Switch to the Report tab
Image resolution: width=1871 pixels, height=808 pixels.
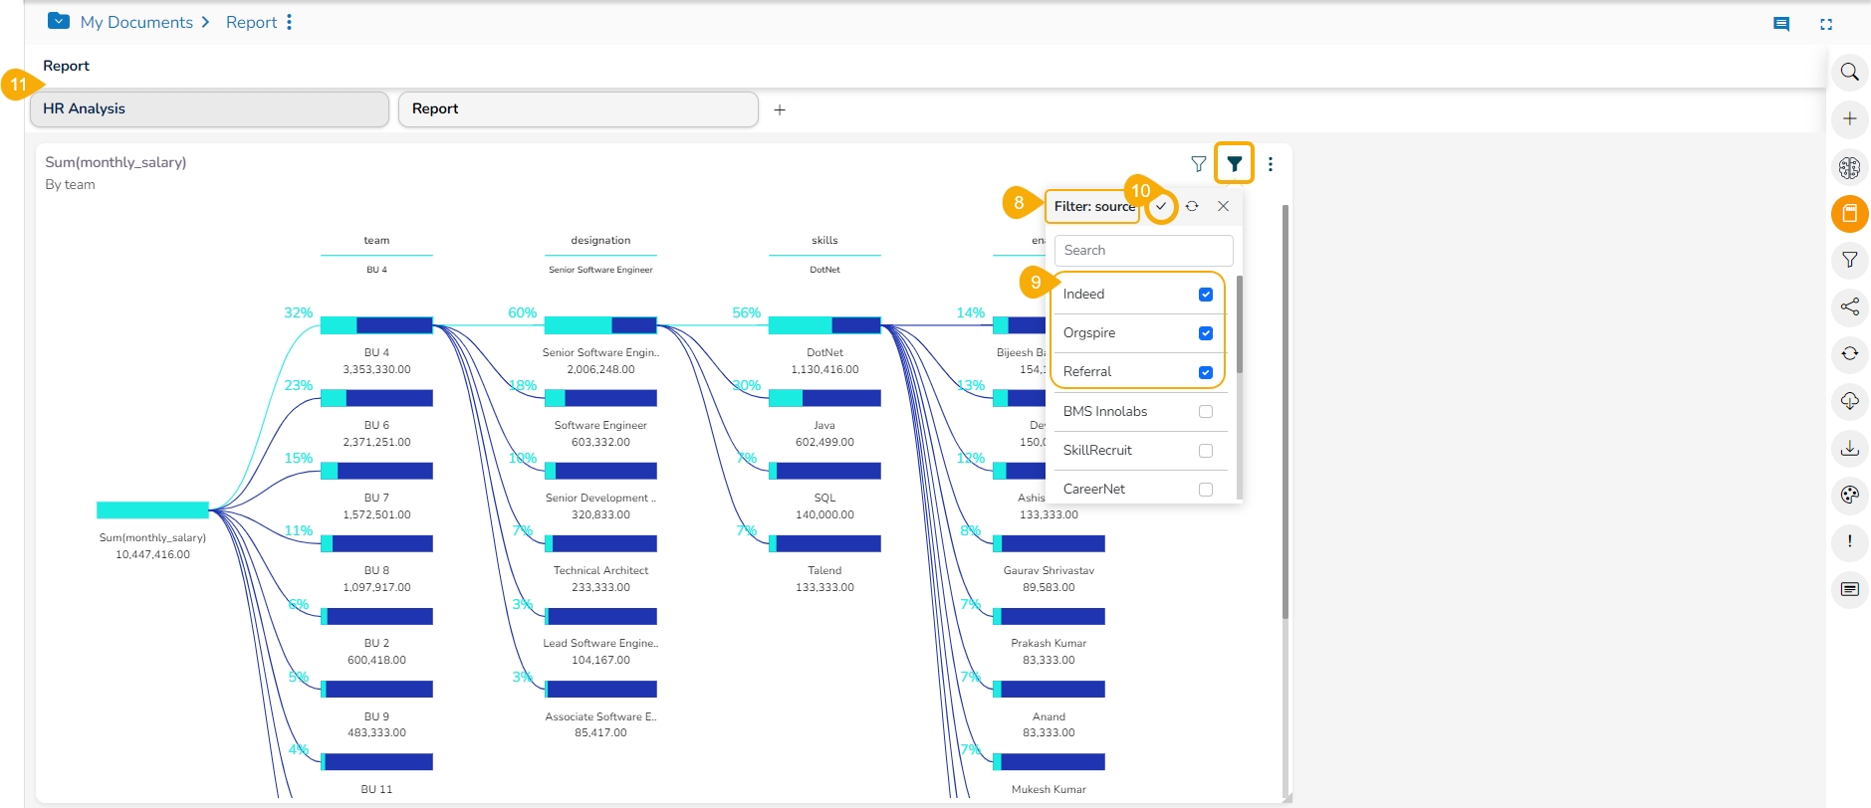pyautogui.click(x=578, y=109)
